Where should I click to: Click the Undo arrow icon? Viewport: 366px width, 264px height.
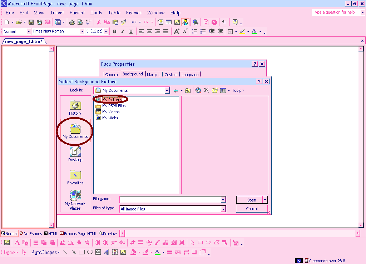[x=134, y=22]
